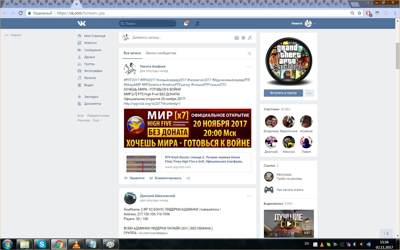This screenshot has width=400, height=250.
Task: Search wall posts with the magnifier icon
Action: (x=249, y=54)
